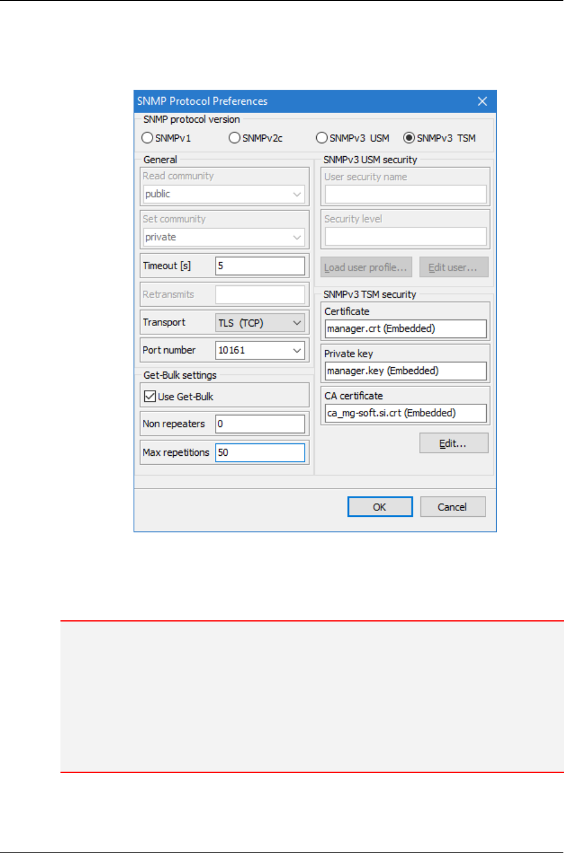Image resolution: width=564 pixels, height=853 pixels.
Task: Click the User security name field
Action: pyautogui.click(x=405, y=194)
